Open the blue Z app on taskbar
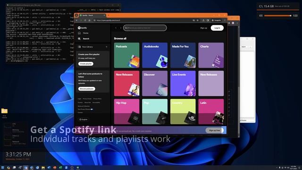The image size is (302, 170). pyautogui.click(x=66, y=168)
